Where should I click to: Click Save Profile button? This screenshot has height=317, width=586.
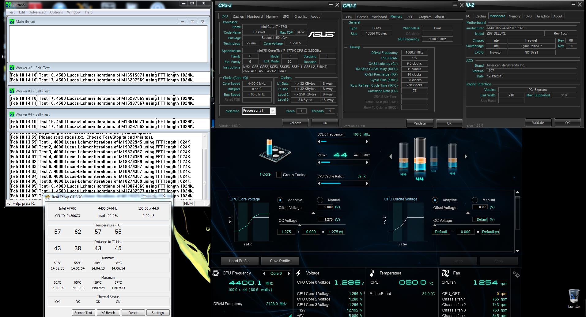click(280, 261)
